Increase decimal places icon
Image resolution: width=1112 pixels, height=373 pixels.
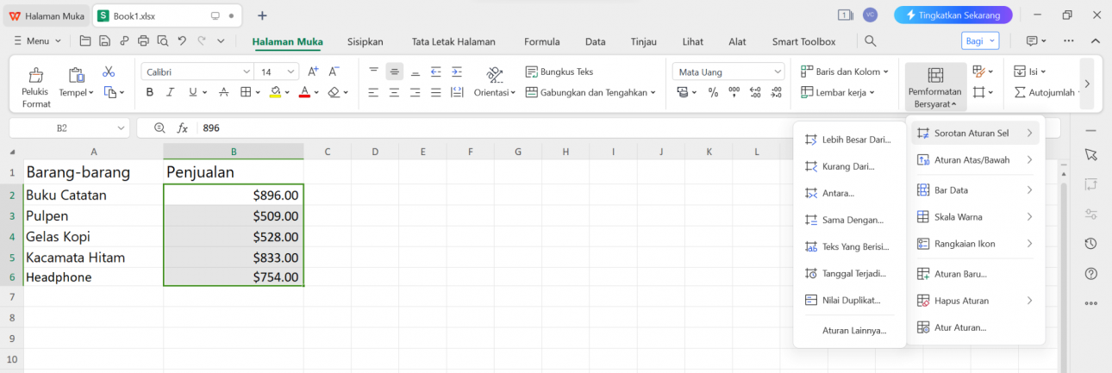pyautogui.click(x=755, y=92)
